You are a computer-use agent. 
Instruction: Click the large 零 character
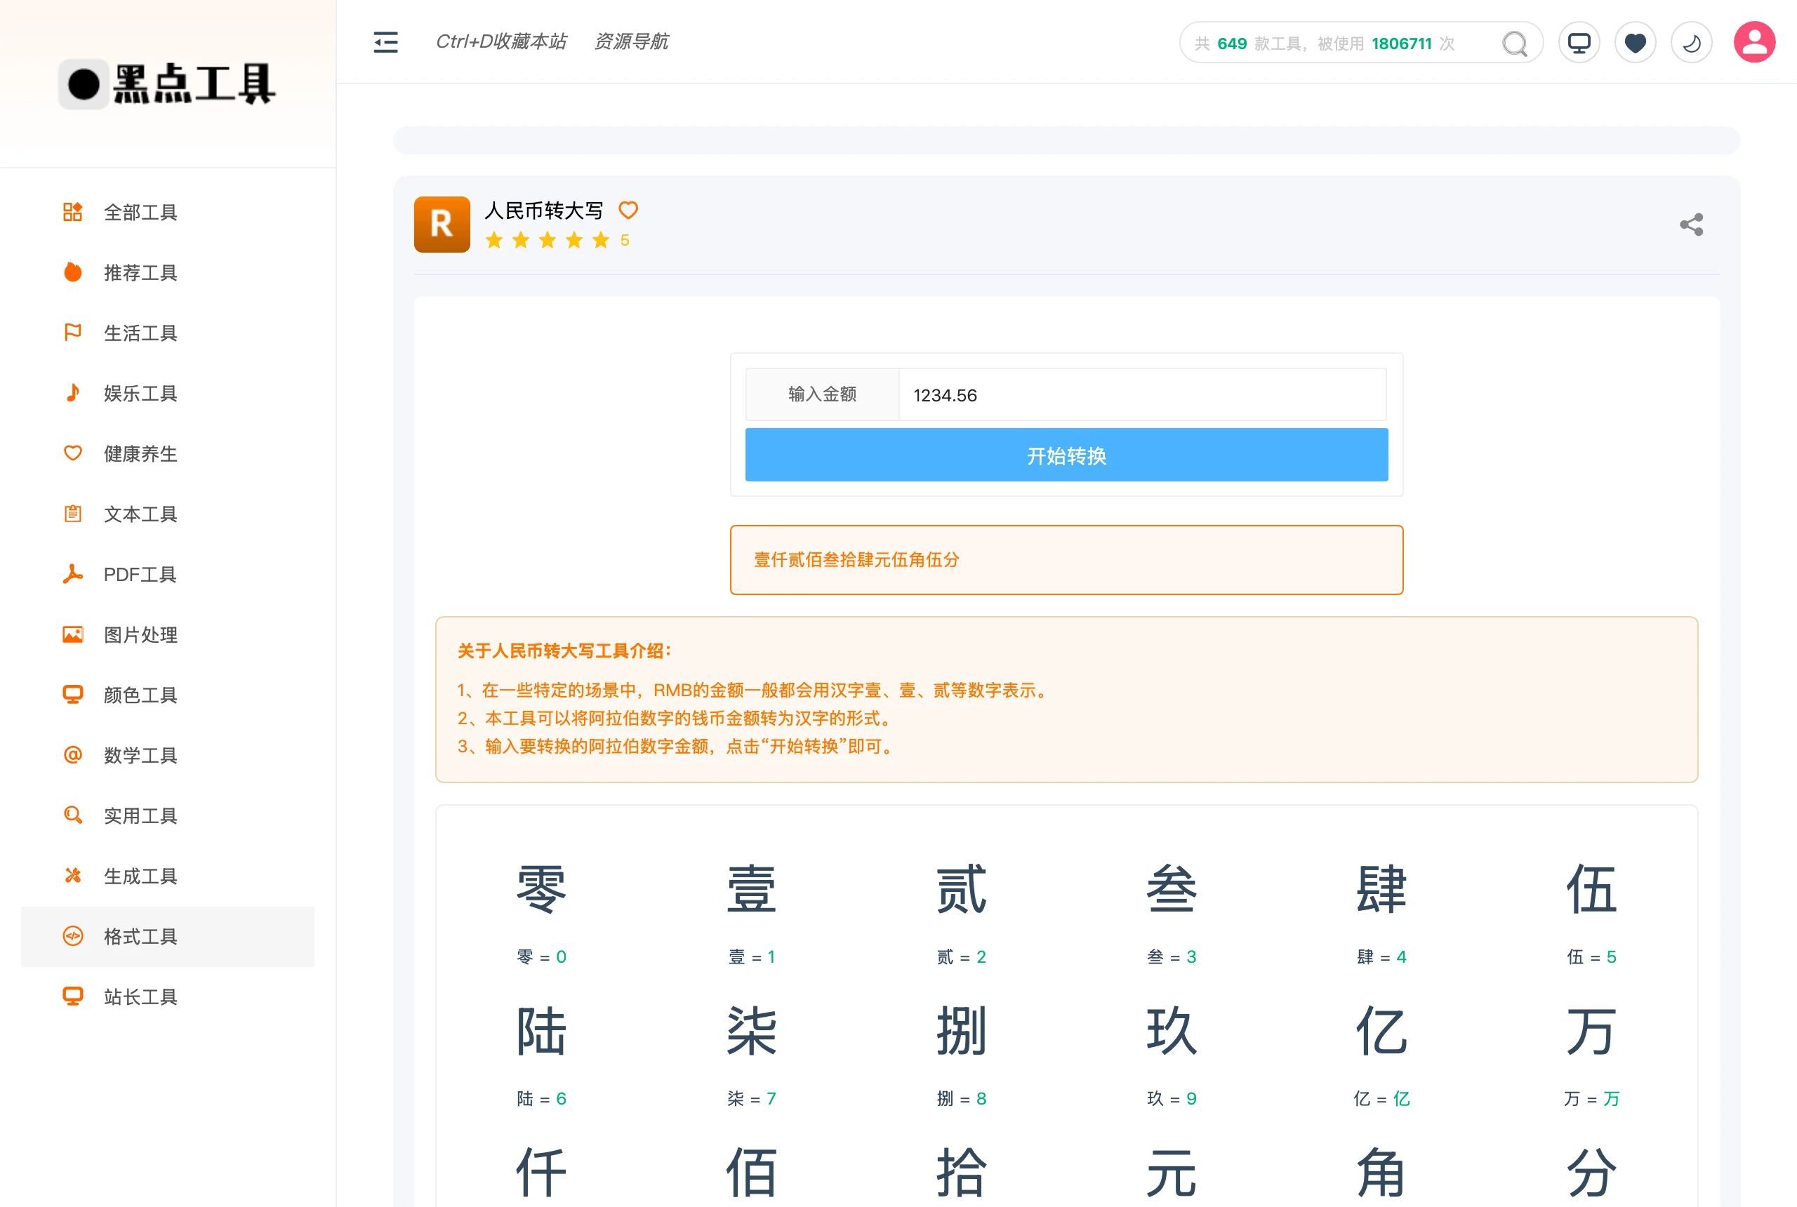541,889
